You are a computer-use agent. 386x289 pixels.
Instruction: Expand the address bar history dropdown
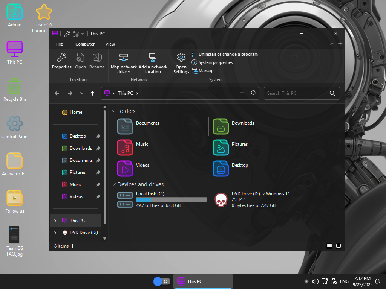pyautogui.click(x=242, y=93)
